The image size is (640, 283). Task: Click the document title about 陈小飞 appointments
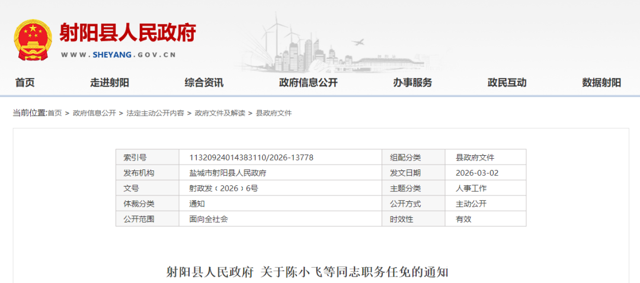307,272
